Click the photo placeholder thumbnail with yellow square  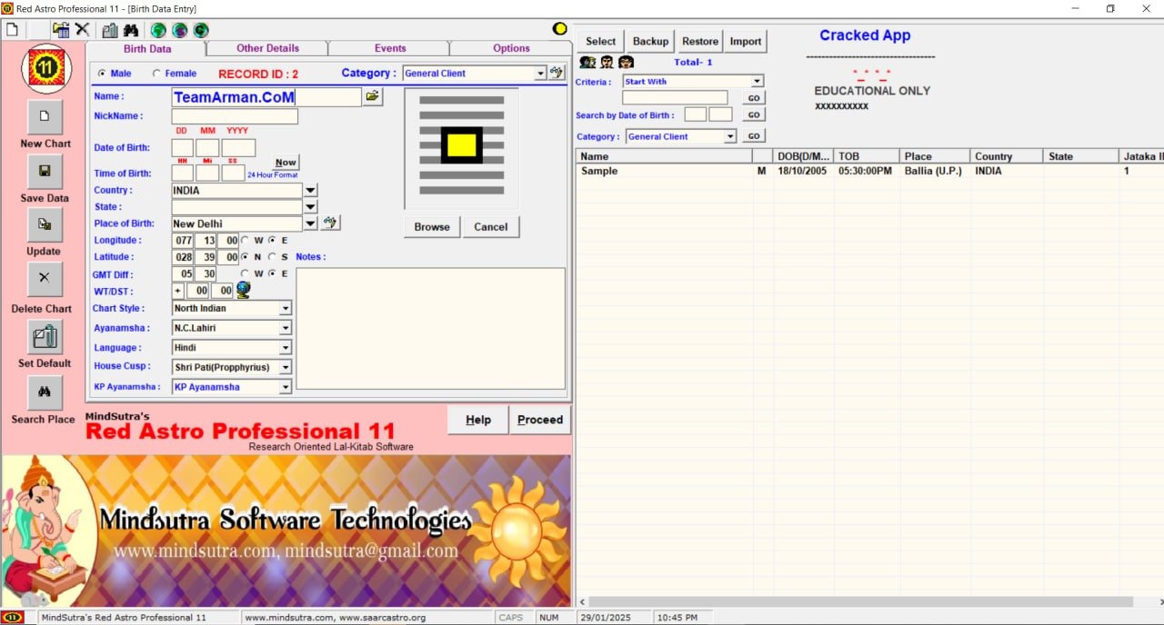pos(462,148)
